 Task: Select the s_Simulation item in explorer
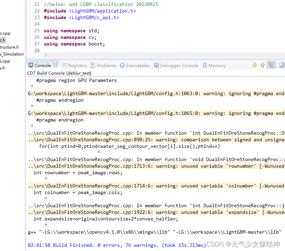(x=12, y=54)
